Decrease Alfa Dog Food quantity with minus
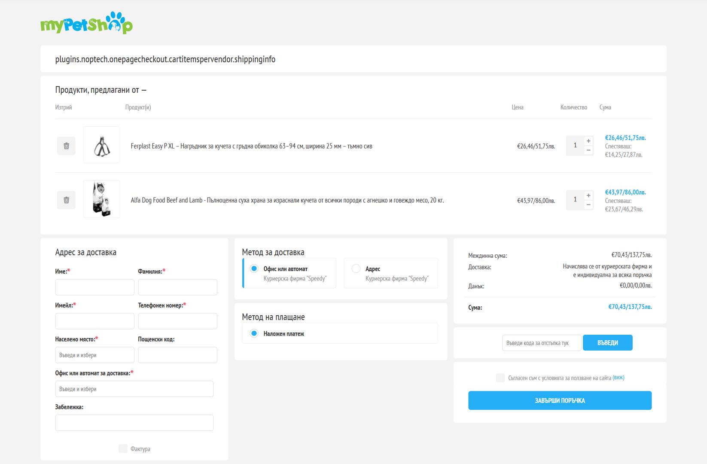This screenshot has height=464, width=707. tap(588, 205)
